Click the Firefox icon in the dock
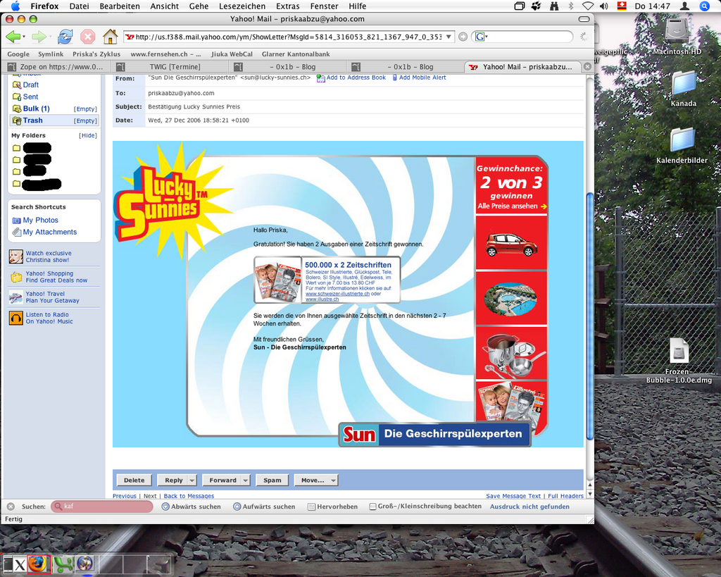Image resolution: width=721 pixels, height=577 pixels. coord(38,564)
